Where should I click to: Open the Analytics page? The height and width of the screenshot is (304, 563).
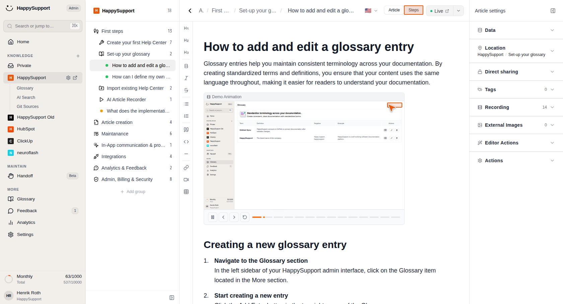click(x=43, y=223)
